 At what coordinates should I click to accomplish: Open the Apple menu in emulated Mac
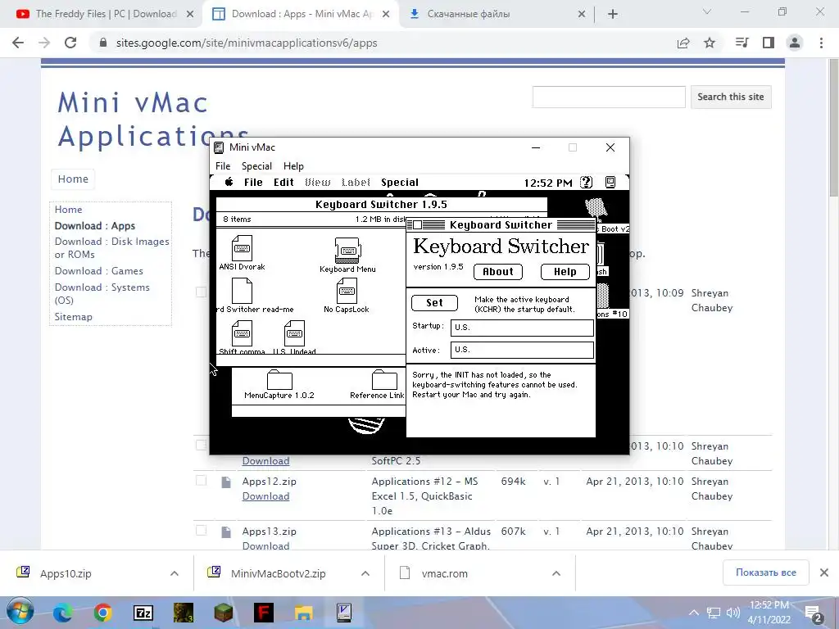point(229,182)
